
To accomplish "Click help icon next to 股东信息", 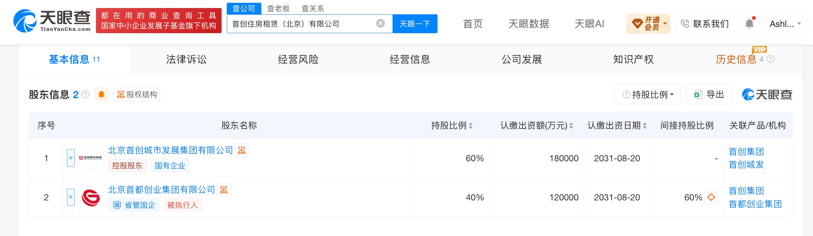I will [x=85, y=94].
